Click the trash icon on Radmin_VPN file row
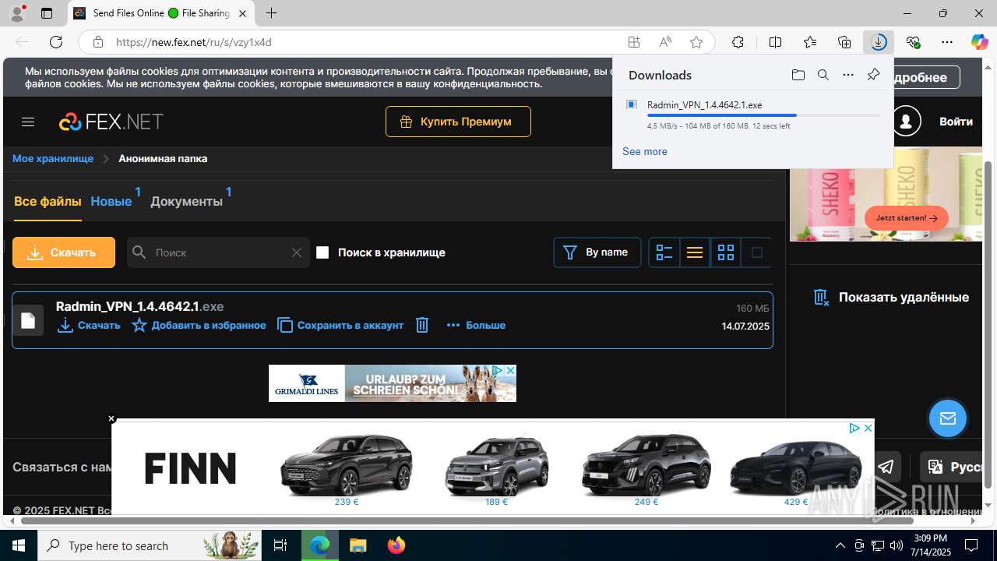The height and width of the screenshot is (561, 997). (422, 325)
